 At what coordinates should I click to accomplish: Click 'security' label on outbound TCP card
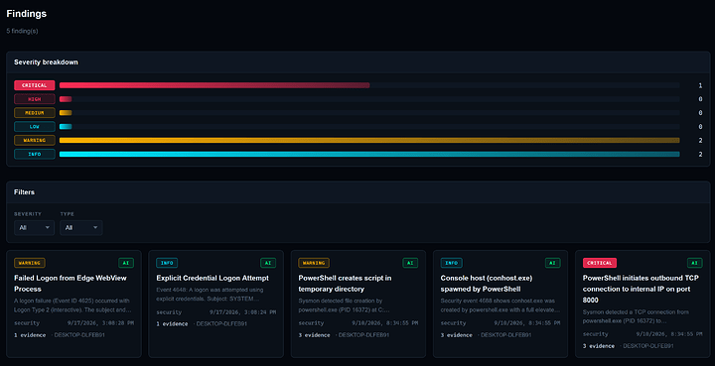[x=596, y=334]
